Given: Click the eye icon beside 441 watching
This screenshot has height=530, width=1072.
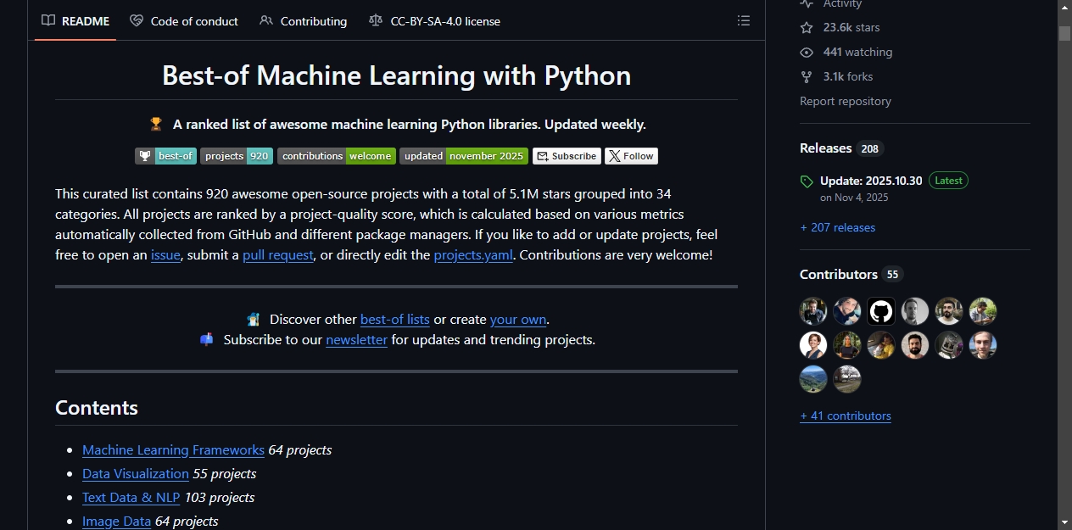Looking at the screenshot, I should click(x=807, y=53).
